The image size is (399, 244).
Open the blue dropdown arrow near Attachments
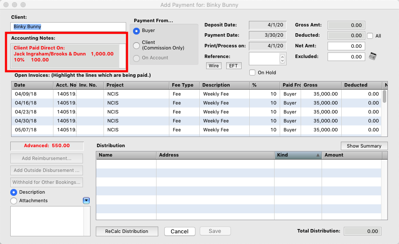[86, 200]
